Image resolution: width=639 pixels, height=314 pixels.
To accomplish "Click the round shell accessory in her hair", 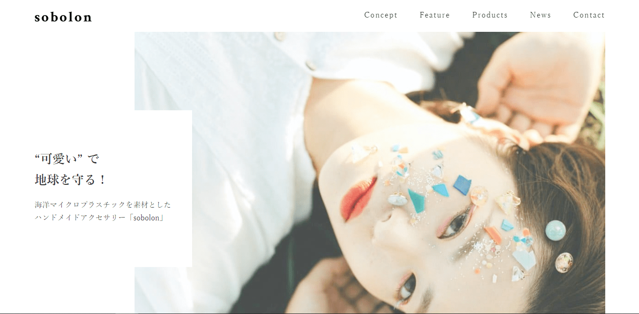I will pyautogui.click(x=564, y=262).
